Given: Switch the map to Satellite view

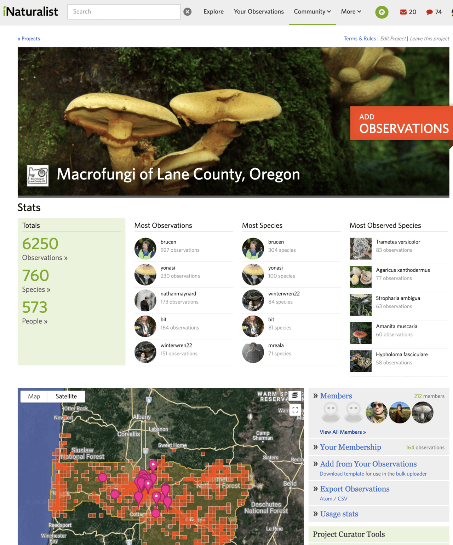Looking at the screenshot, I should coord(66,397).
